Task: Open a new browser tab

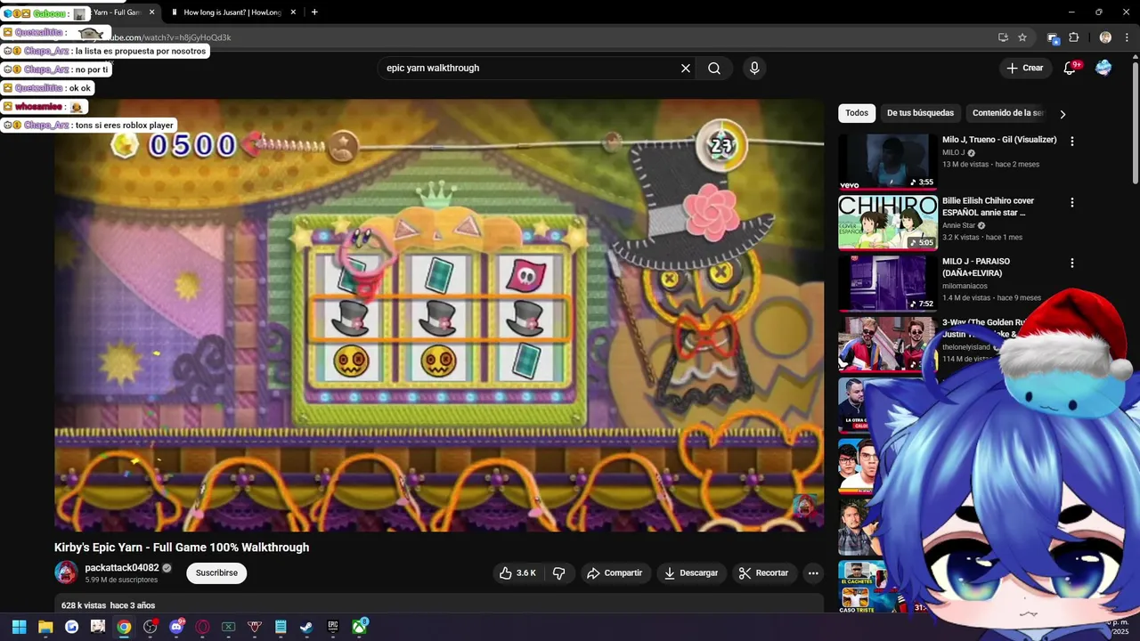Action: pyautogui.click(x=314, y=12)
